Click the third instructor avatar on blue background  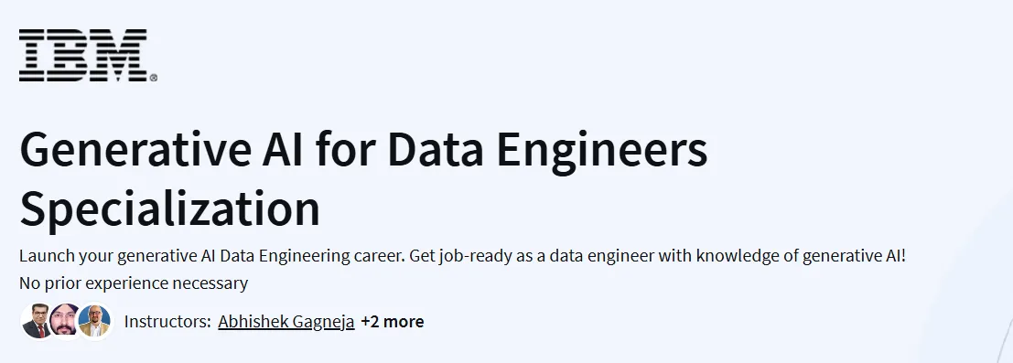coord(95,321)
